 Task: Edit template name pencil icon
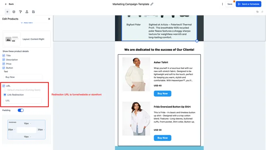point(152,4)
